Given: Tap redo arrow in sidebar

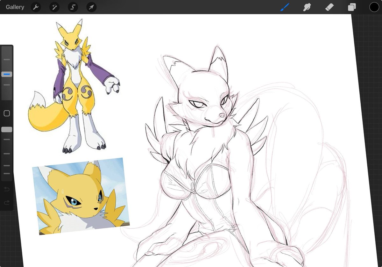Looking at the screenshot, I should coord(6,202).
